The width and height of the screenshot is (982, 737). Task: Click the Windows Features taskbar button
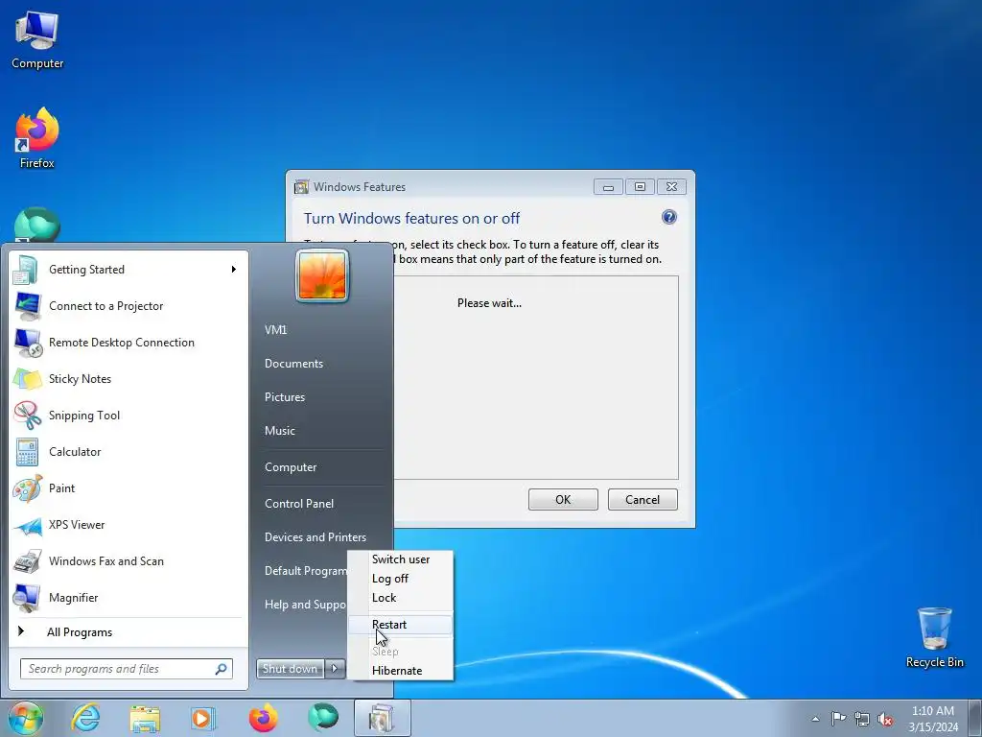coord(382,718)
